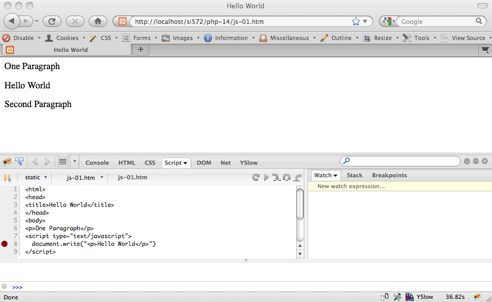The image size is (492, 302).
Task: Select the Watch side panel tab
Action: [x=326, y=175]
